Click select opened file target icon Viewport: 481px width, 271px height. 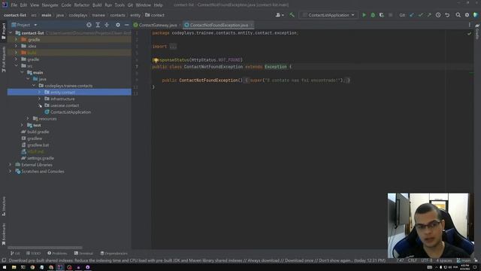tap(89, 25)
